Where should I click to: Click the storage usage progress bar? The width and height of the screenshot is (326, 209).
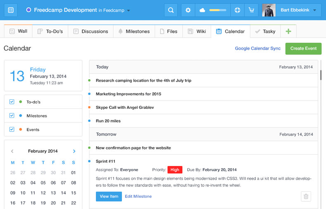click(217, 10)
